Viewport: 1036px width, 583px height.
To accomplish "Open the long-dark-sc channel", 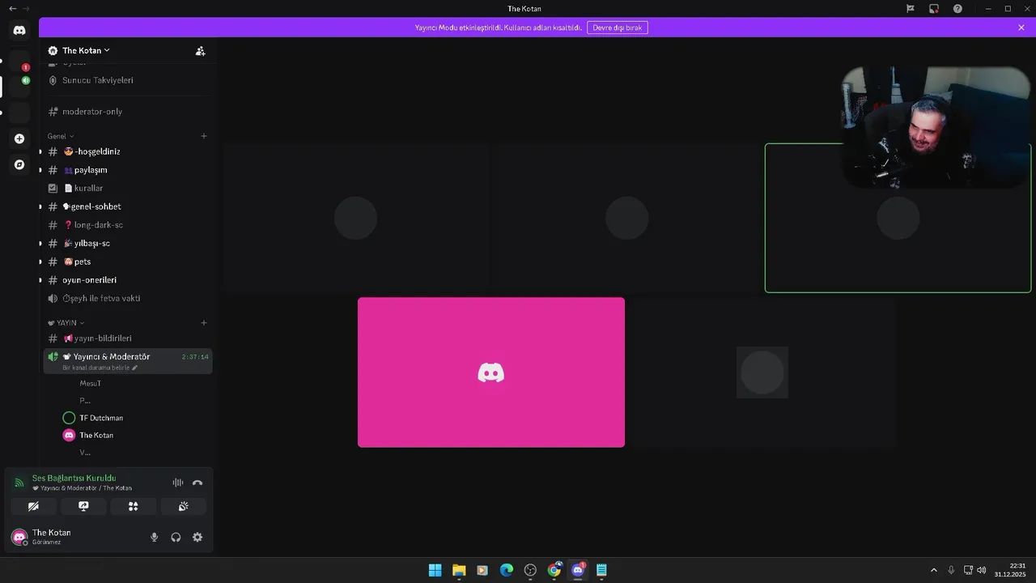I will point(128,224).
